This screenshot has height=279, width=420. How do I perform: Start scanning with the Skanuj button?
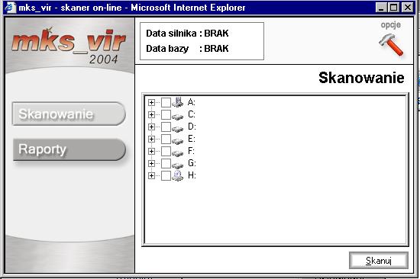(x=379, y=260)
